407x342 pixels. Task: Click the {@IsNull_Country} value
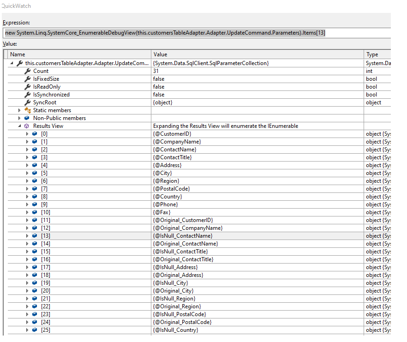176,330
